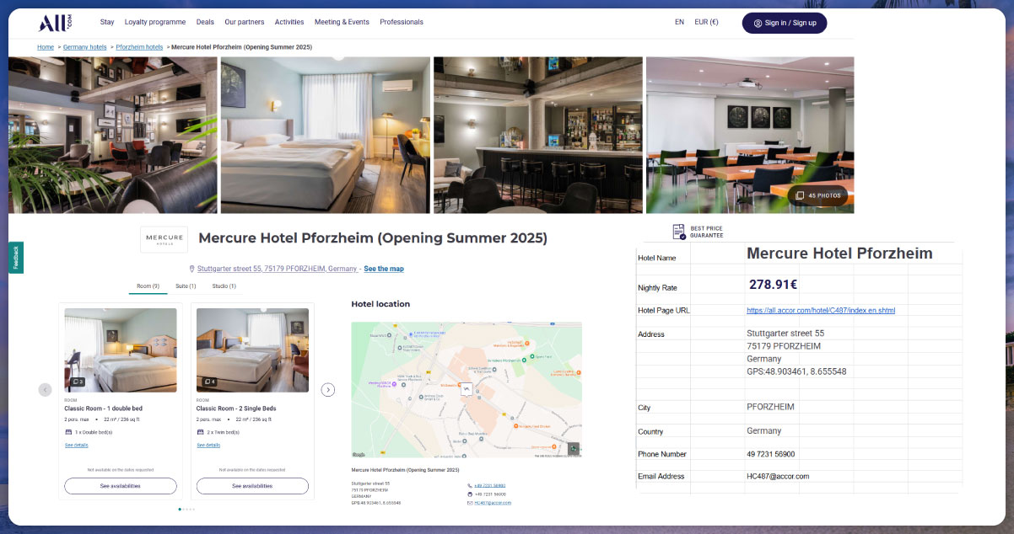Open Classic Room 2 Single Beds image

pyautogui.click(x=252, y=350)
